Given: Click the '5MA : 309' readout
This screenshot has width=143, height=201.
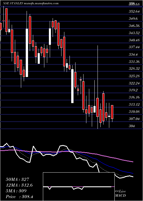Looking at the screenshot, I should (16, 191).
